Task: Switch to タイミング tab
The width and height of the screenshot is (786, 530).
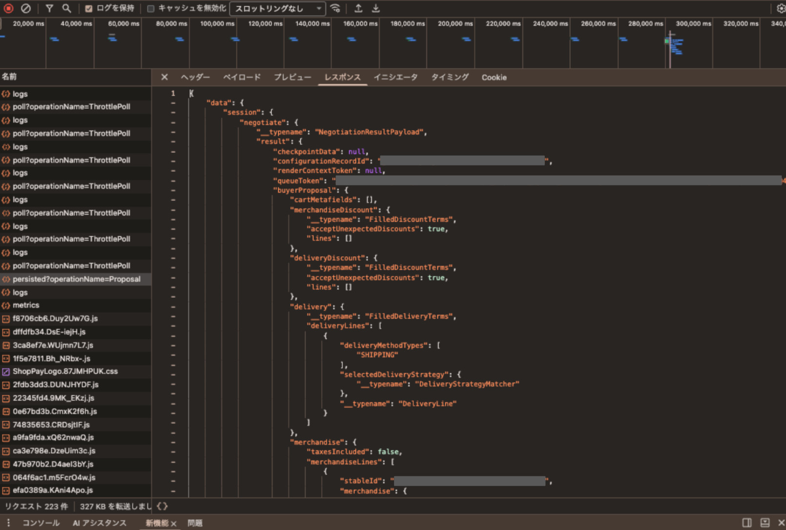Action: [450, 77]
